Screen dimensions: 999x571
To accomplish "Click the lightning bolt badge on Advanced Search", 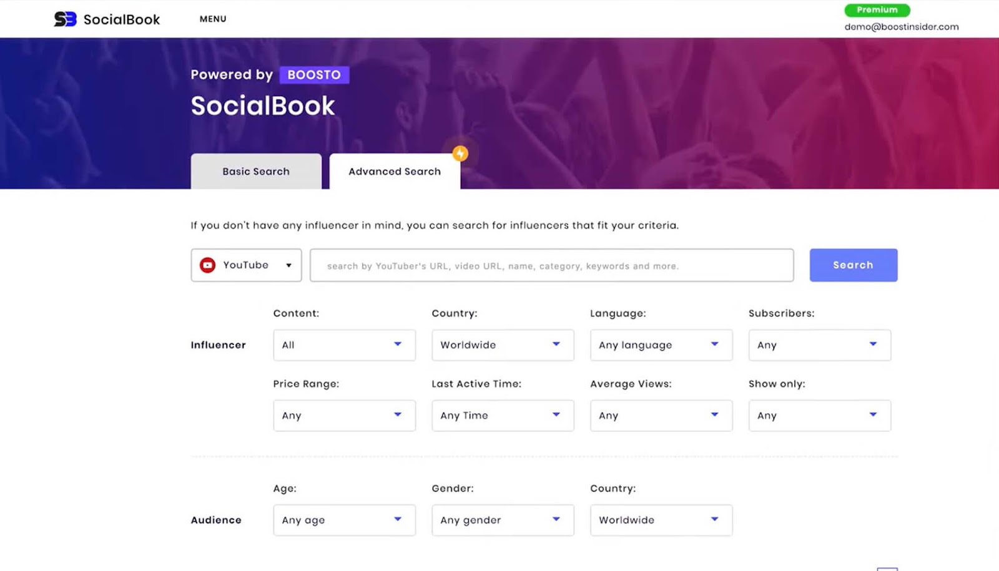I will pyautogui.click(x=460, y=154).
